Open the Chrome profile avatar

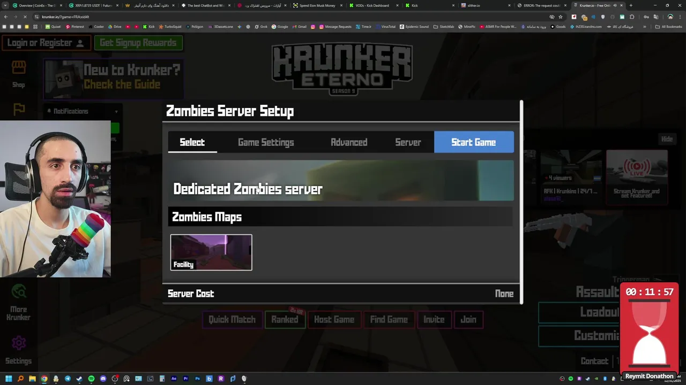tap(670, 17)
